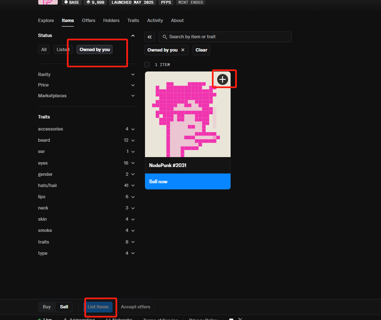Select the All status filter
Image resolution: width=381 pixels, height=320 pixels.
click(x=44, y=49)
